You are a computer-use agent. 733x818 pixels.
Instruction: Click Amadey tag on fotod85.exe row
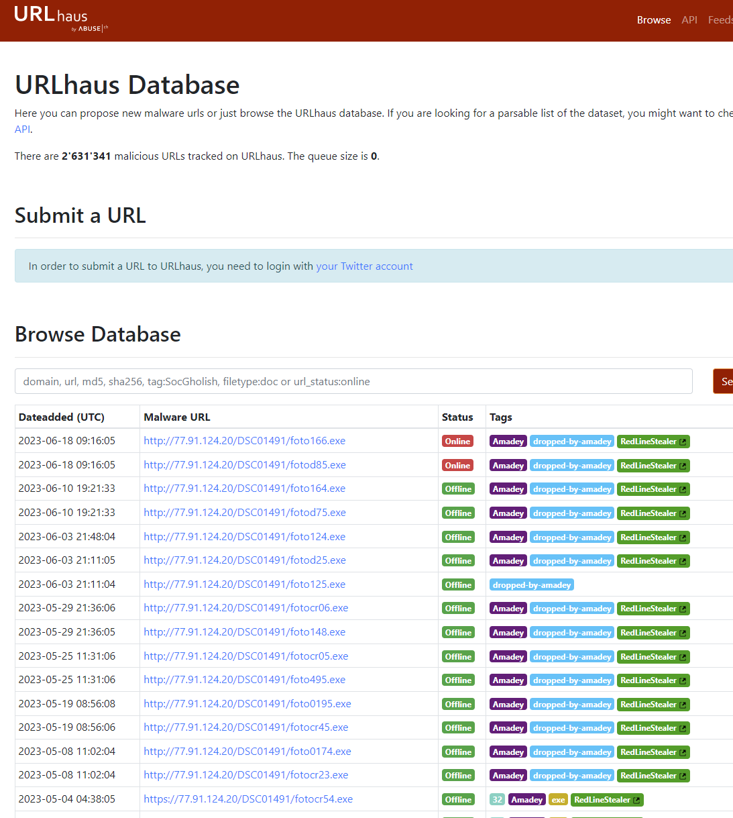508,466
